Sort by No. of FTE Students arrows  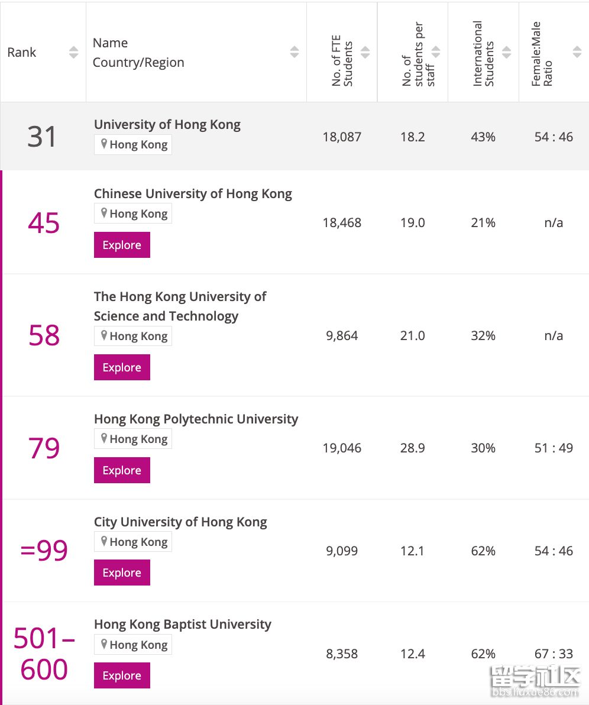pyautogui.click(x=365, y=52)
